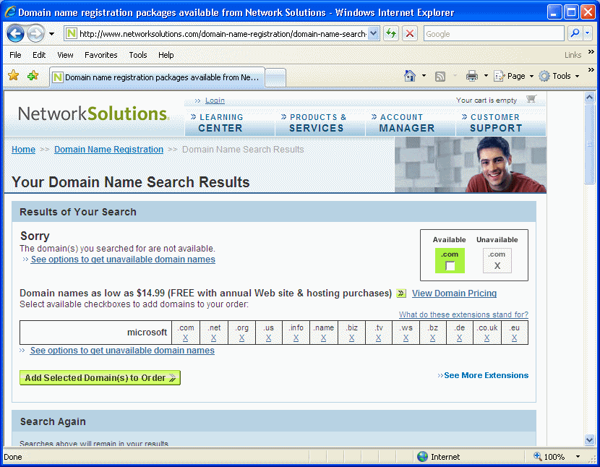Expand the Print dropdown arrow
This screenshot has height=467, width=600.
pyautogui.click(x=486, y=76)
